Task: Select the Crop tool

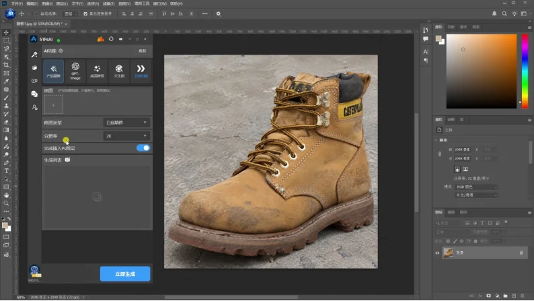Action: tap(6, 65)
